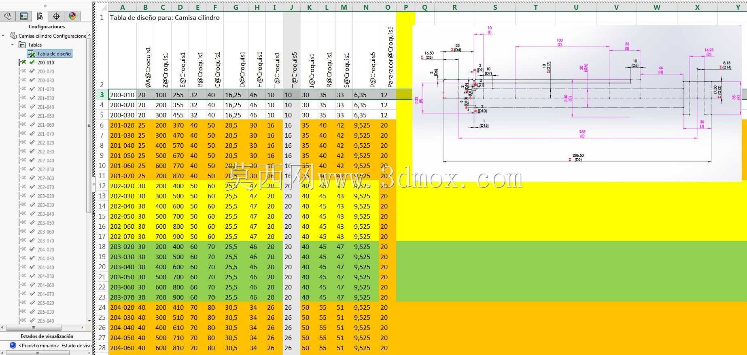The image size is (747, 355).
Task: Click the gray checkmark of 201-070
Action: [x=32, y=134]
